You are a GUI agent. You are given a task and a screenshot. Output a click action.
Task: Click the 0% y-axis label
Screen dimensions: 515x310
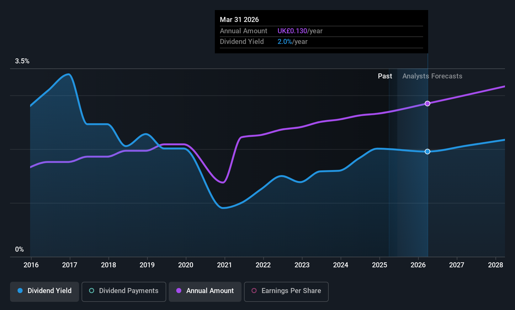(x=19, y=249)
